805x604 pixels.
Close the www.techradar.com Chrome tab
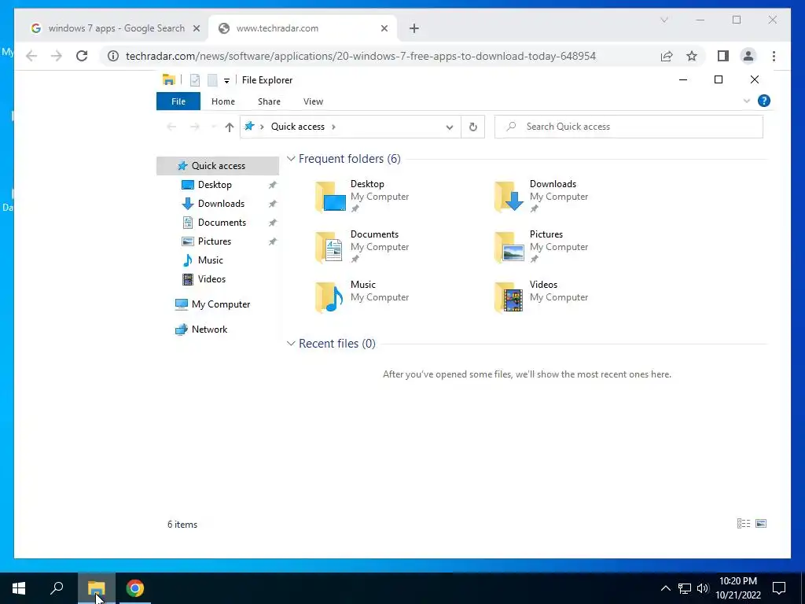tap(384, 28)
